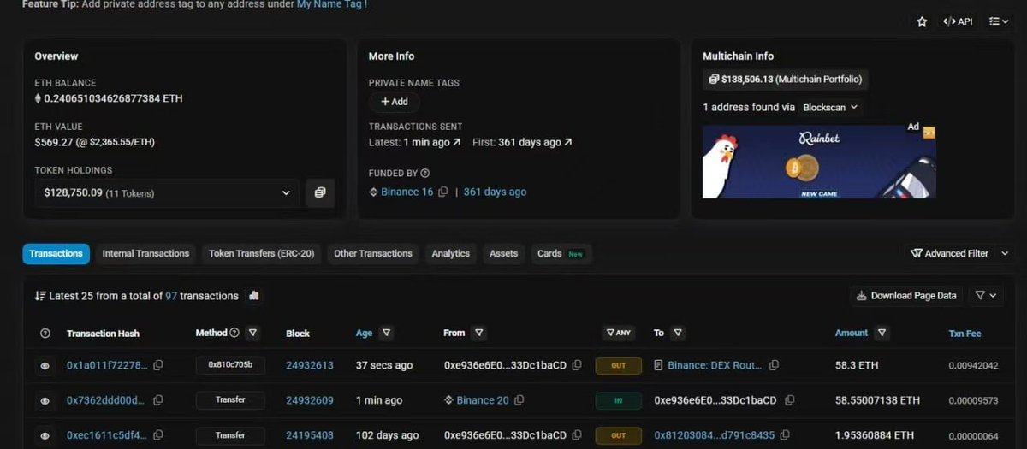The image size is (1027, 449).
Task: Open the API button
Action: (958, 21)
